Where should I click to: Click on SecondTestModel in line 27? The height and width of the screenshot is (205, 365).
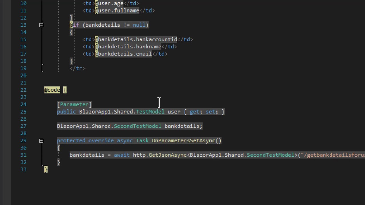[137, 126]
